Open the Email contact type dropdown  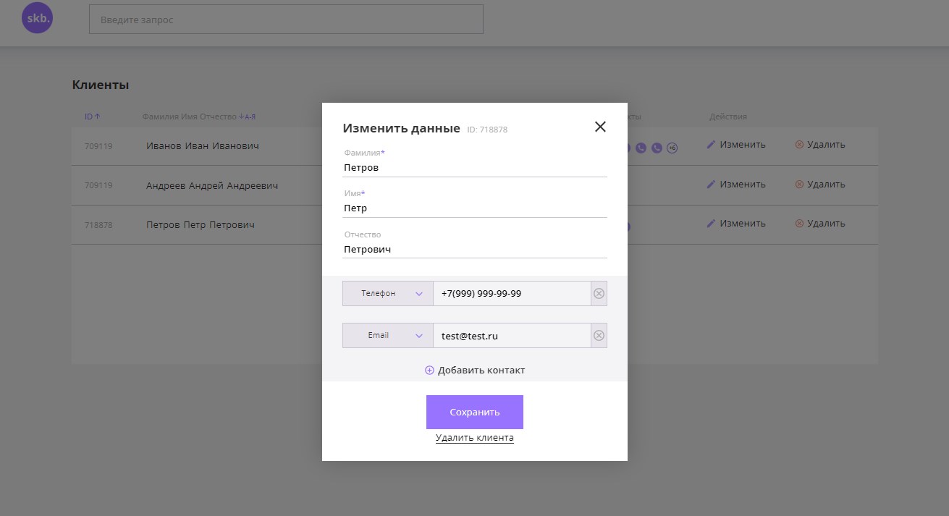point(388,335)
